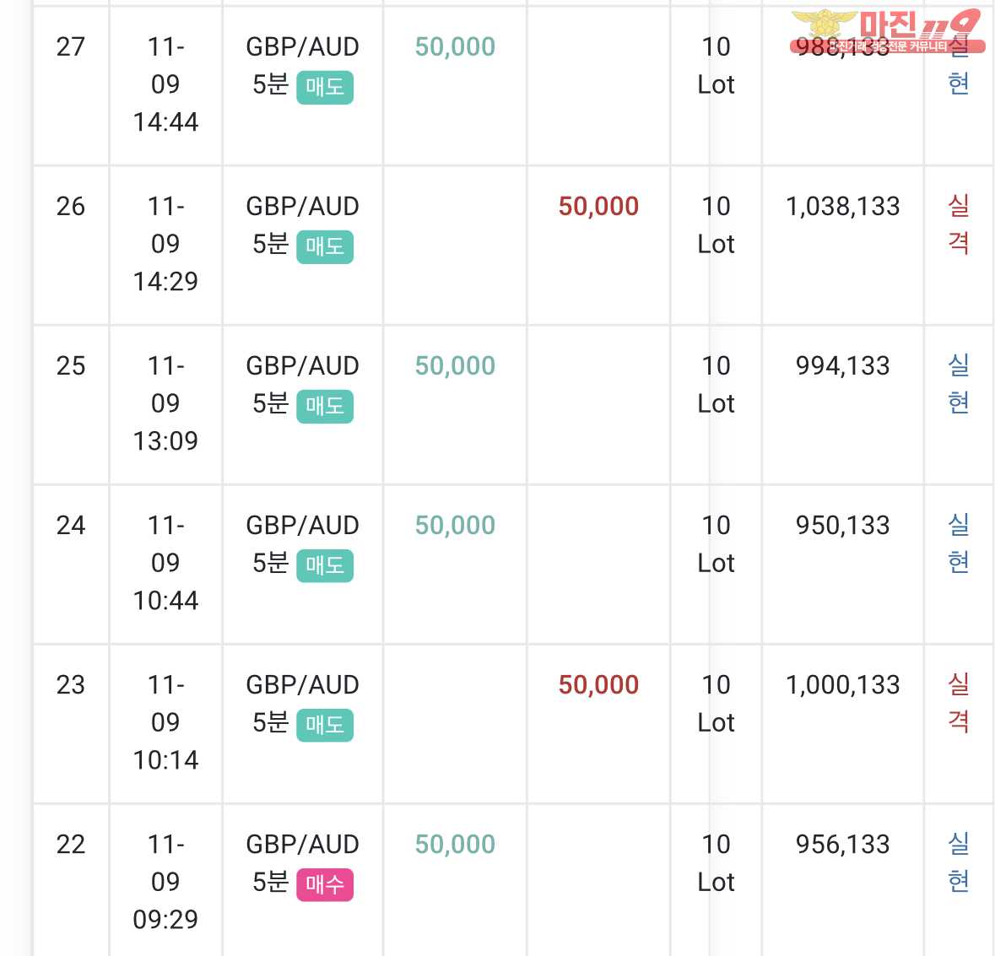Screen dimensions: 995x956
Task: Open the blue 실현 status in row 25
Action: tap(958, 383)
